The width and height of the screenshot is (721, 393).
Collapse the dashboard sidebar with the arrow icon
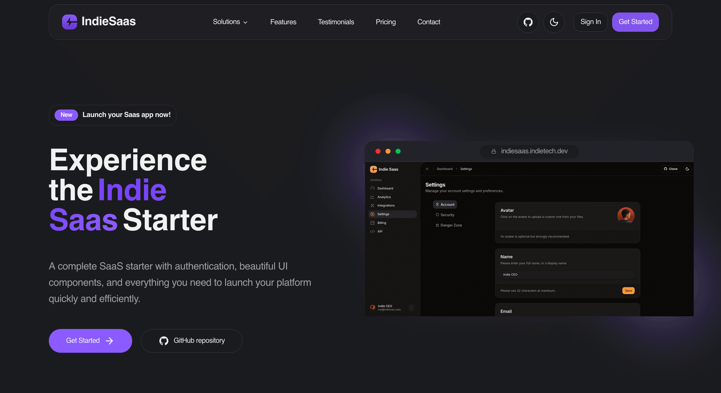tap(427, 169)
